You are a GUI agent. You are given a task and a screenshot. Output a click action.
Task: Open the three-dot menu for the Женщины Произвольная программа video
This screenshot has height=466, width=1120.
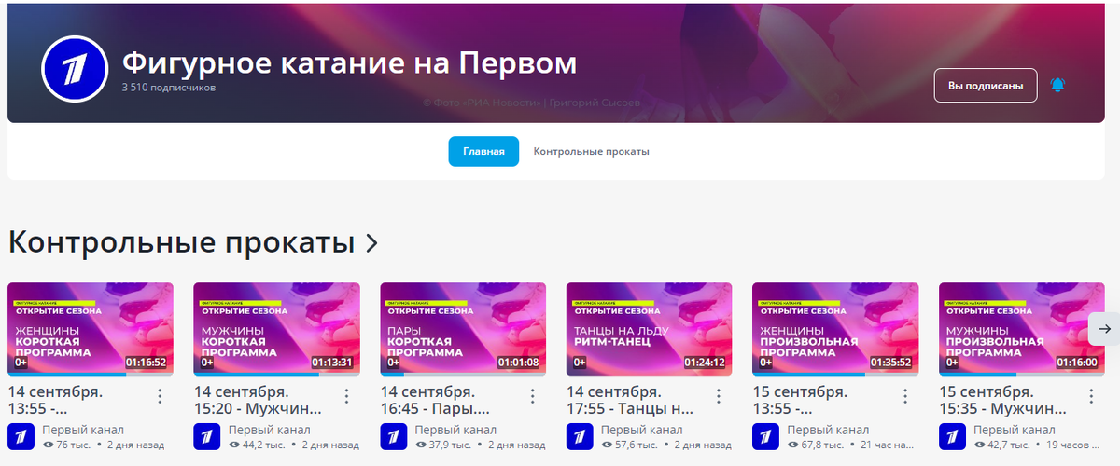(904, 396)
